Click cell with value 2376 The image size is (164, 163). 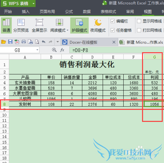[92, 104]
